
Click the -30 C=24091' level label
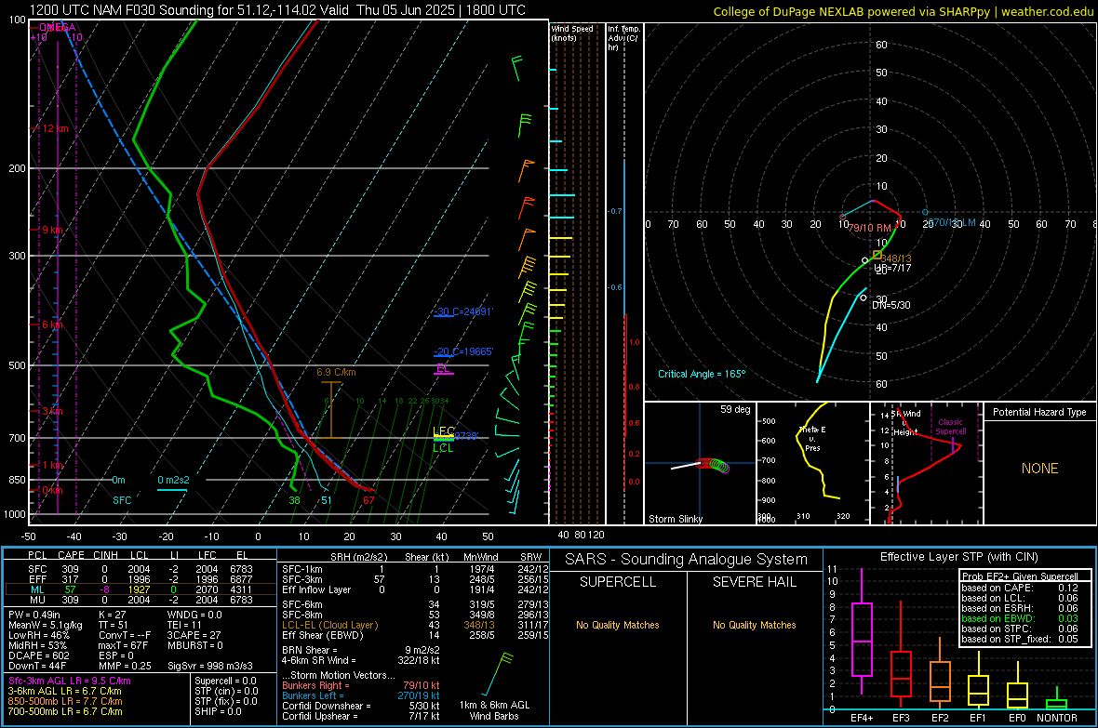(x=463, y=311)
